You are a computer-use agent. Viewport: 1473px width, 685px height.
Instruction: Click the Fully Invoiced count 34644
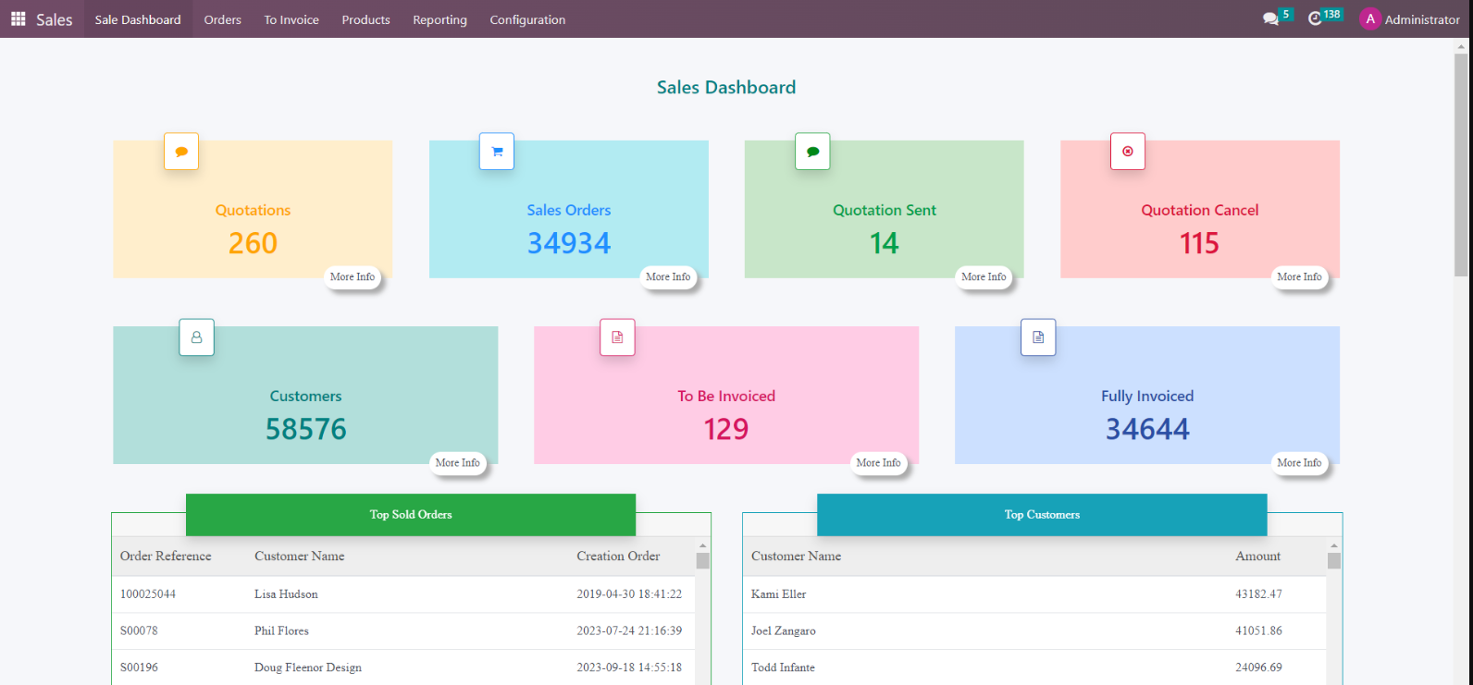(1147, 429)
